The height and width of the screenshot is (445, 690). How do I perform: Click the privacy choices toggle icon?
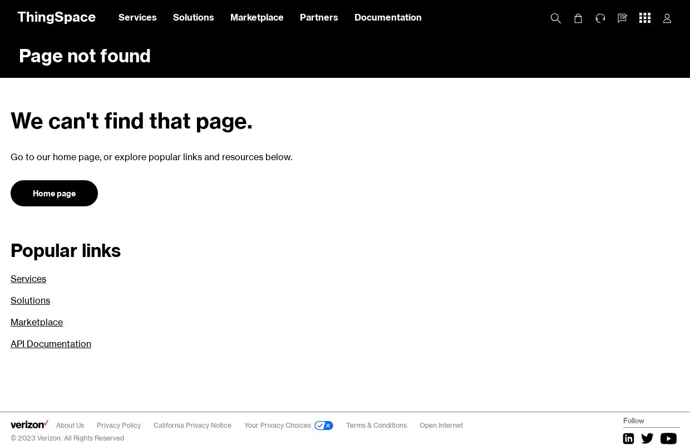click(324, 426)
